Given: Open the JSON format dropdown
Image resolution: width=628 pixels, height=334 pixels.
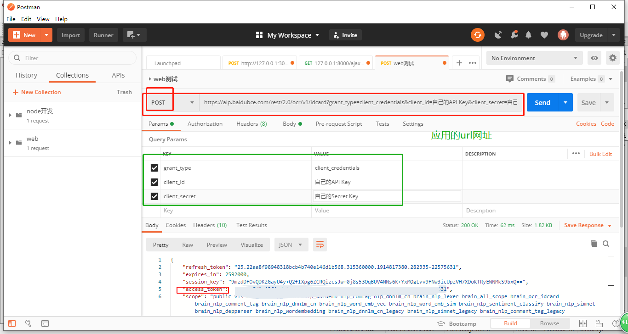Looking at the screenshot, I should pos(291,245).
